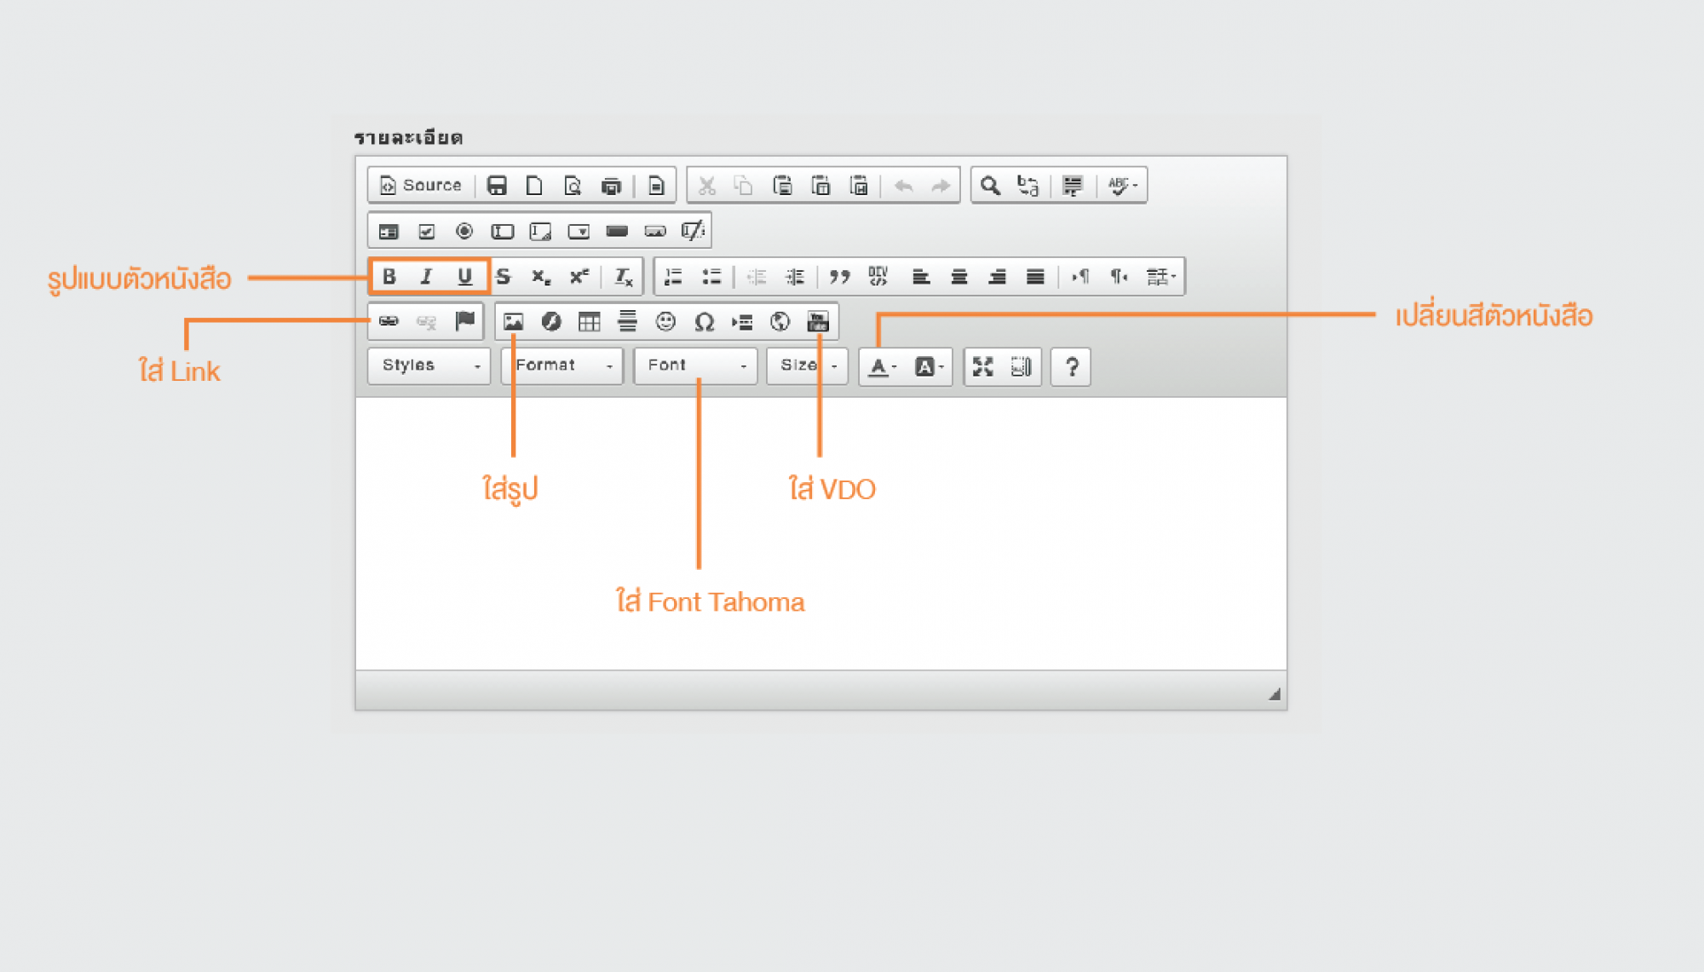Toggle Italic text formatting

(426, 276)
